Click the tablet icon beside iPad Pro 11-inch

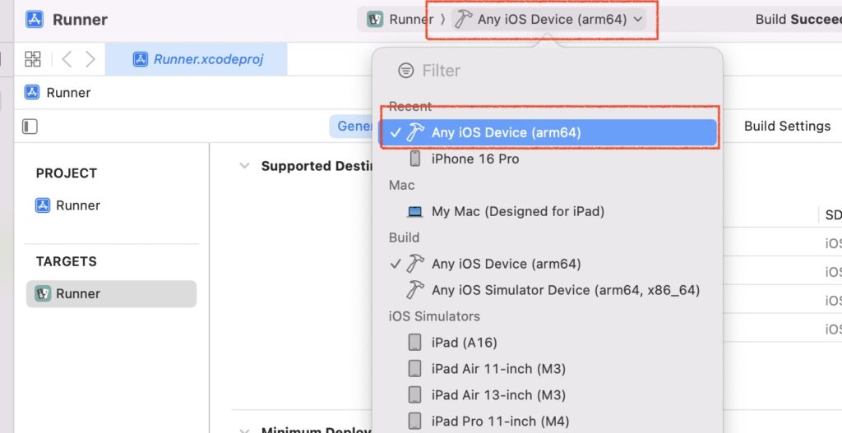pos(414,421)
